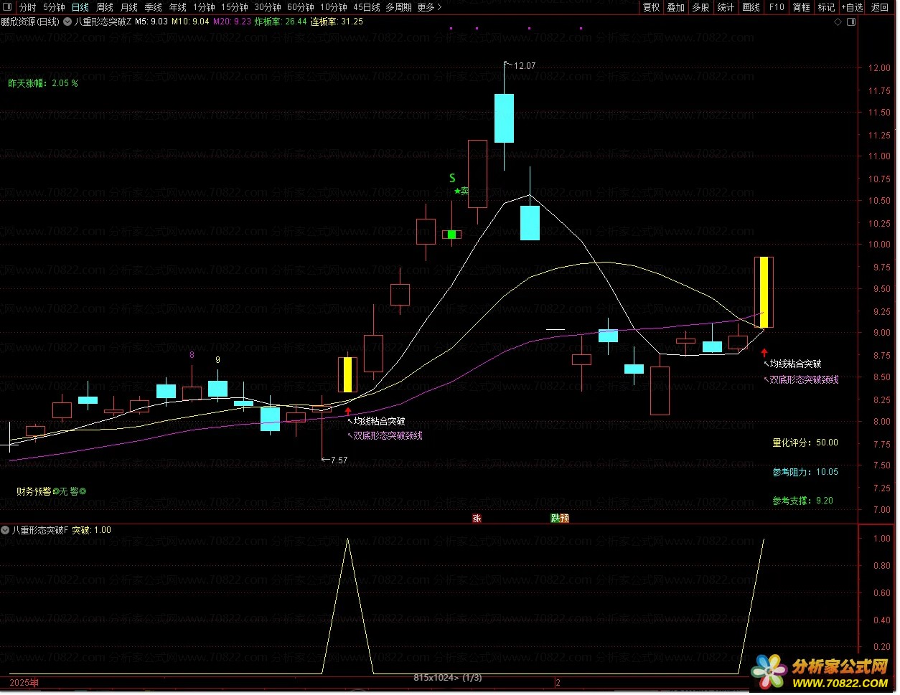The image size is (900, 695).
Task: Click the left 均线粘合突破 annotation
Action: click(x=379, y=422)
